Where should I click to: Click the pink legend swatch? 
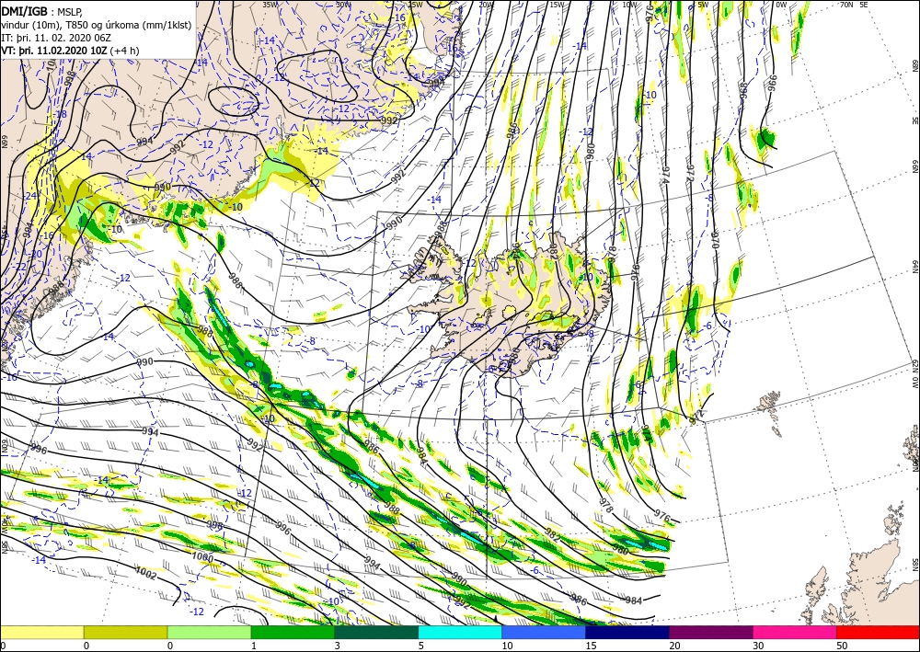tap(795, 632)
